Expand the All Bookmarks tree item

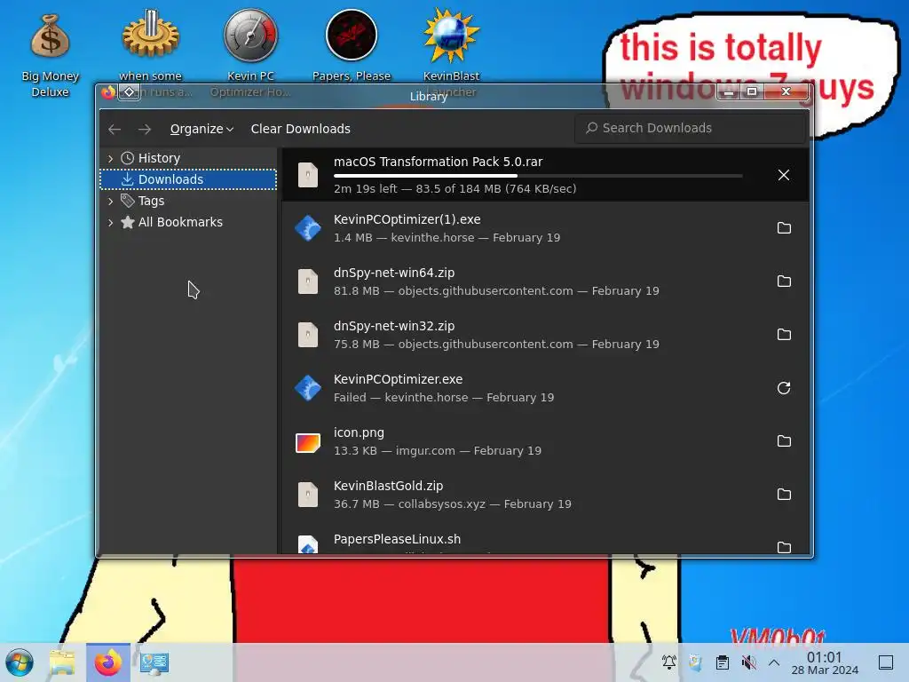pos(111,222)
